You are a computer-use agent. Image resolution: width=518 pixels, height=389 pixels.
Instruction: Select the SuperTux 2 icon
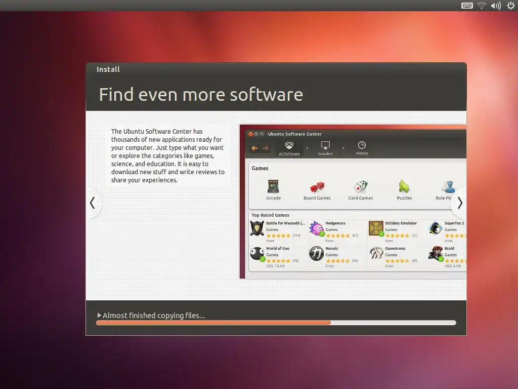click(x=436, y=228)
